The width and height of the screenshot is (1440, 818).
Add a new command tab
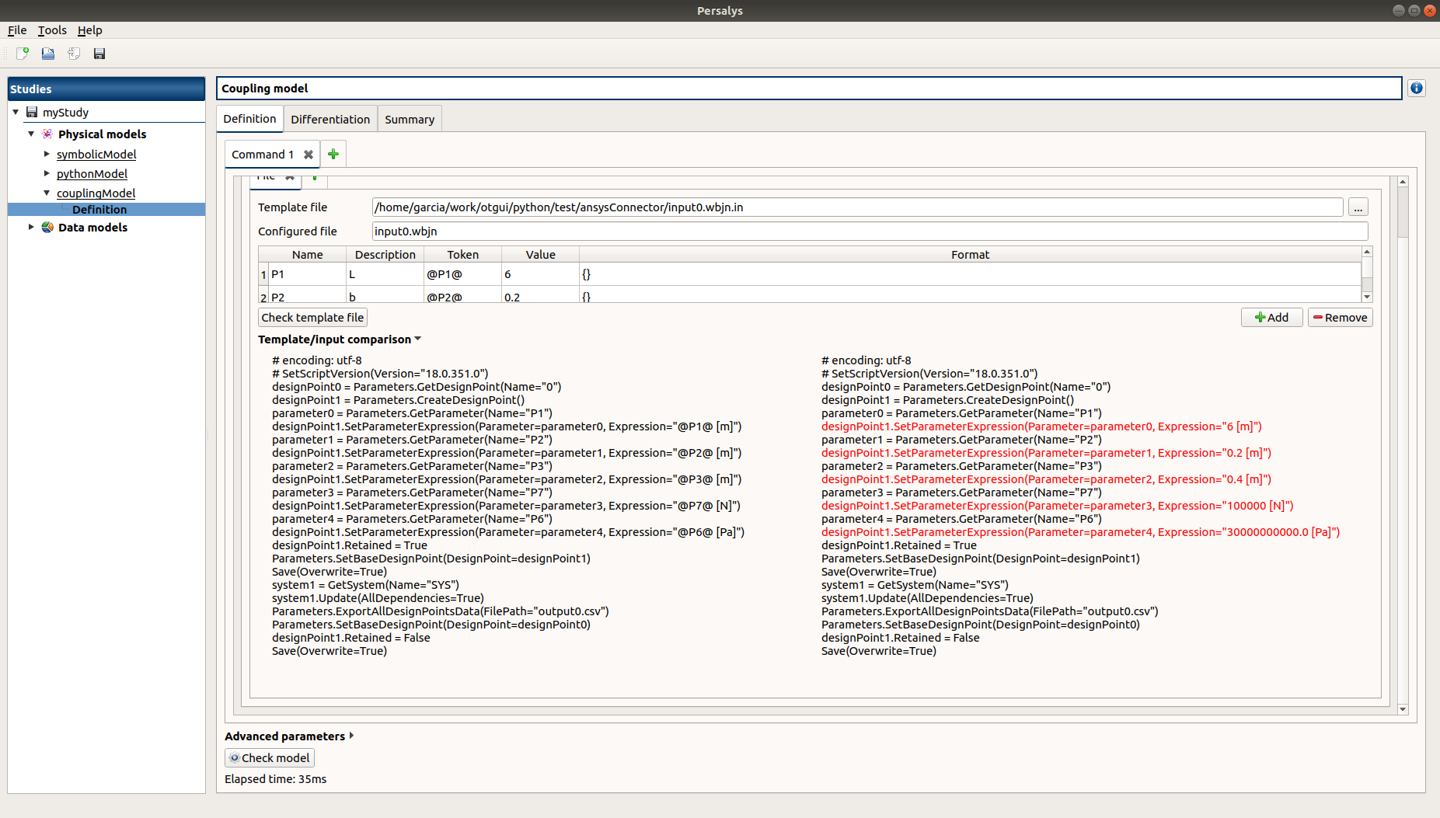point(333,154)
